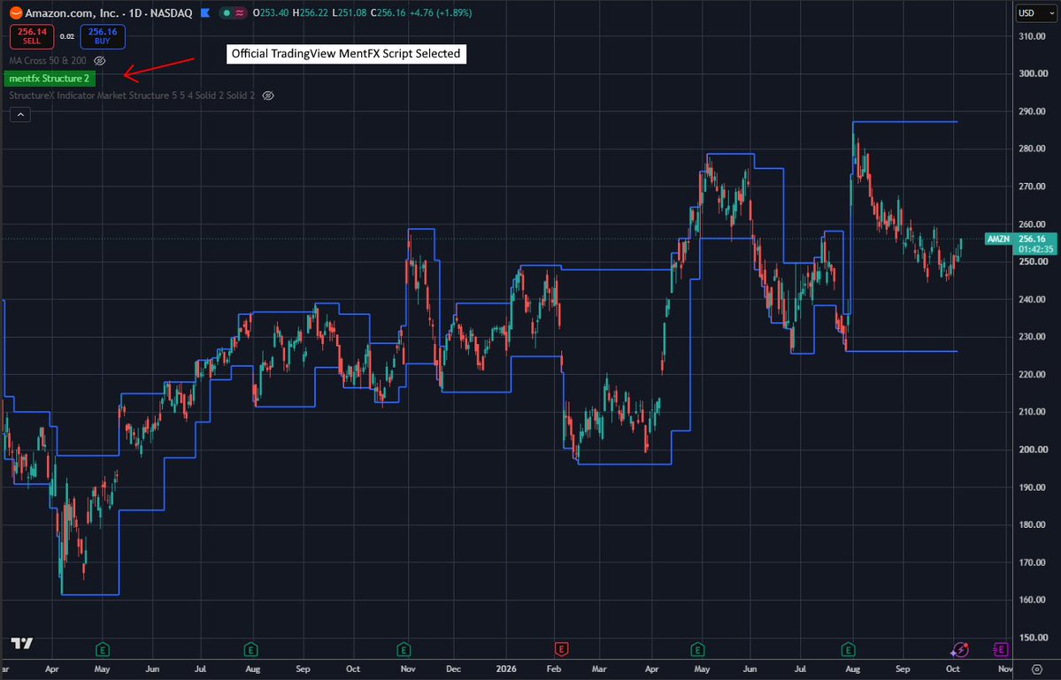The height and width of the screenshot is (680, 1061).
Task: Click 200.00 on the price axis
Action: click(x=1032, y=449)
